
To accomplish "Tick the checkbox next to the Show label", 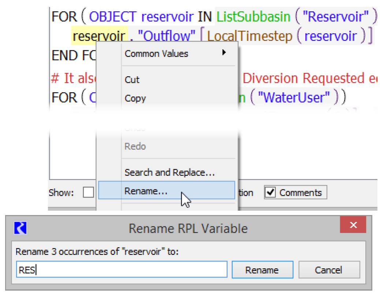I will coord(88,193).
